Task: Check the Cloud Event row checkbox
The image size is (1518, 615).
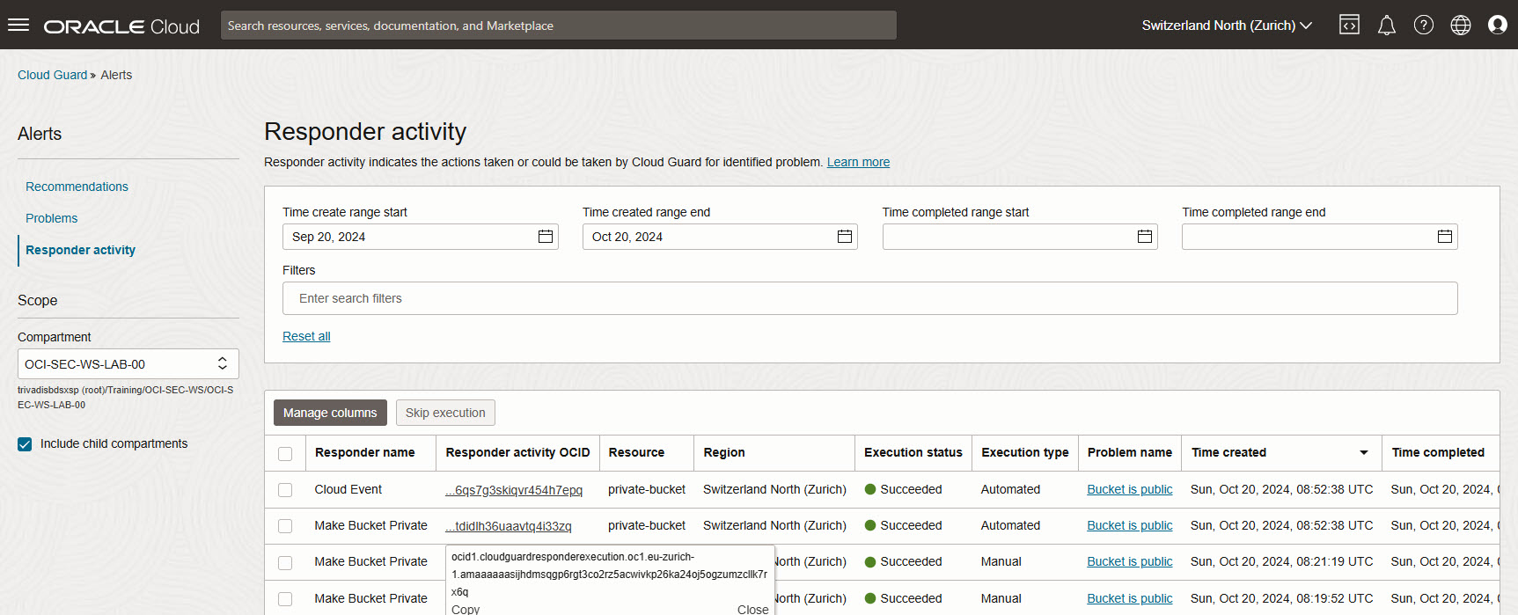Action: (285, 490)
